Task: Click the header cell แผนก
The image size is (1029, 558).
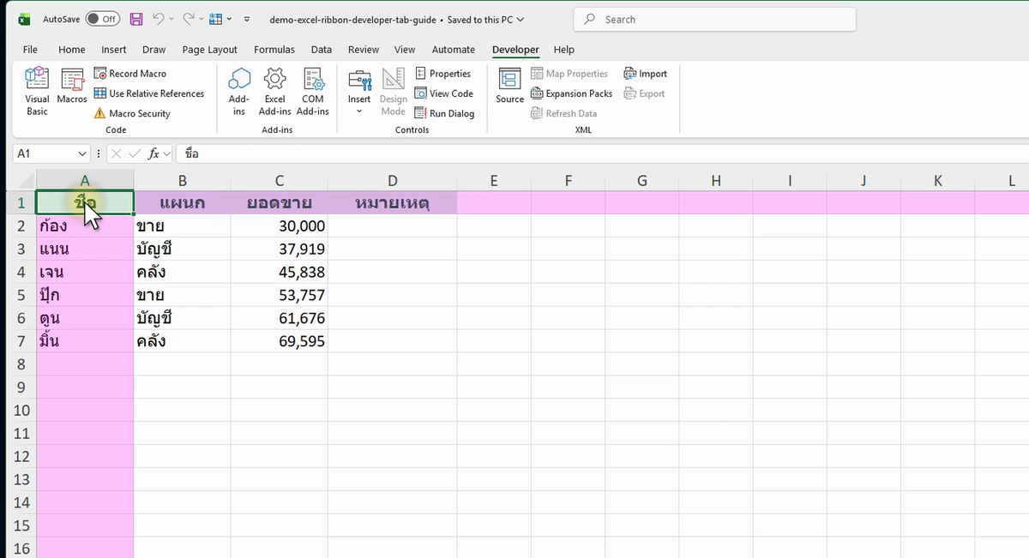Action: point(183,203)
